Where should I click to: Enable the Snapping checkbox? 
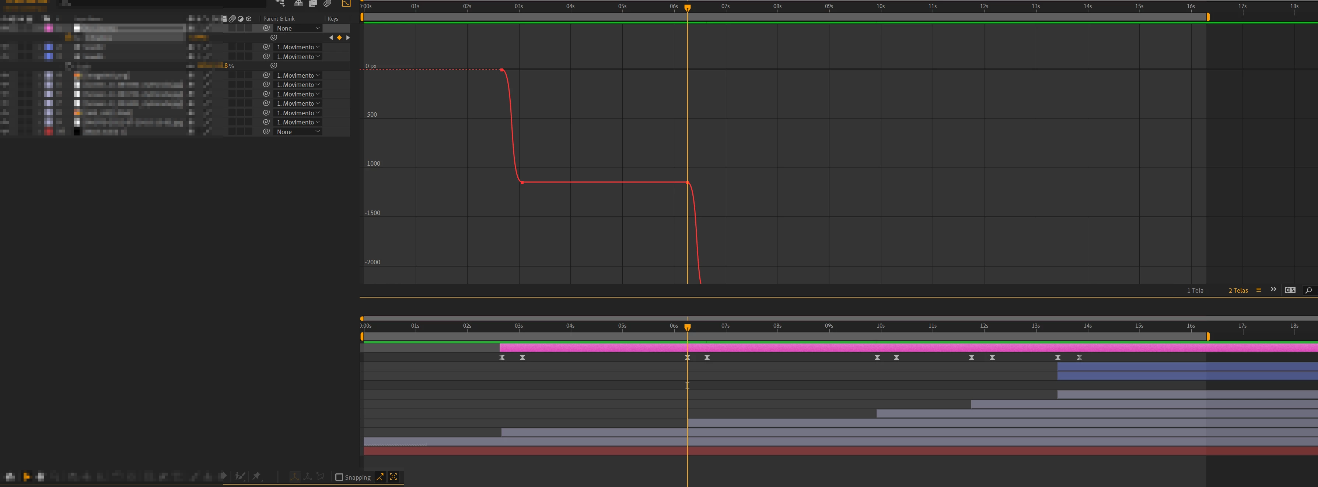click(339, 477)
